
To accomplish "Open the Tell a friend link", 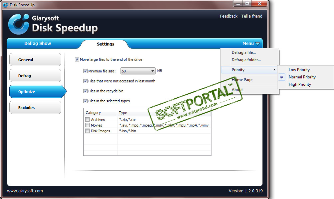I will (252, 16).
